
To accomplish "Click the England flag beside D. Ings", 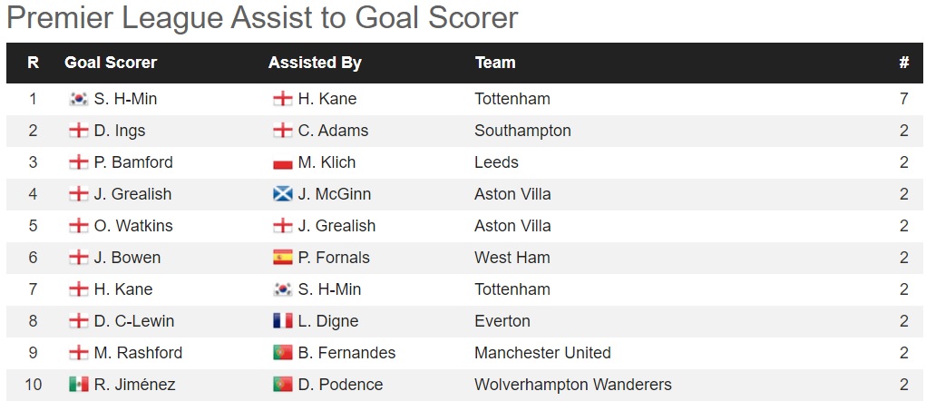I will tap(79, 132).
